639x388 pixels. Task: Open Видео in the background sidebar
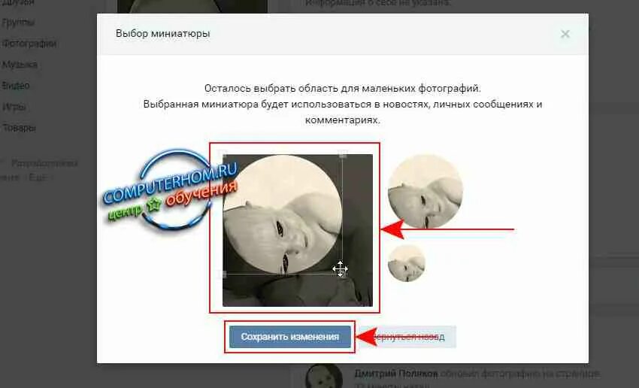16,86
